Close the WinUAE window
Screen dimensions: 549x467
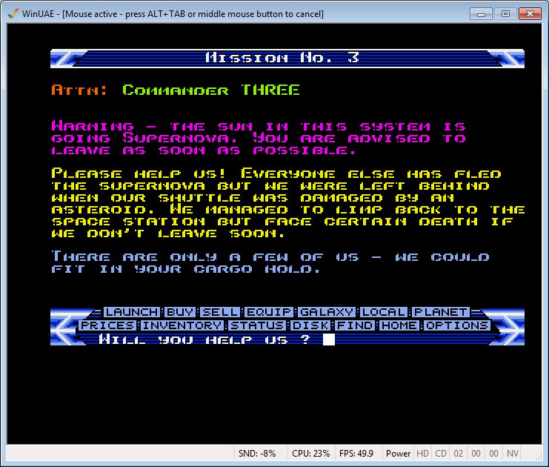click(x=530, y=14)
